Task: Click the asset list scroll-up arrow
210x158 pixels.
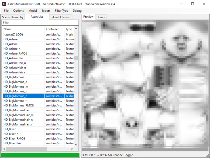Action: pyautogui.click(x=76, y=28)
